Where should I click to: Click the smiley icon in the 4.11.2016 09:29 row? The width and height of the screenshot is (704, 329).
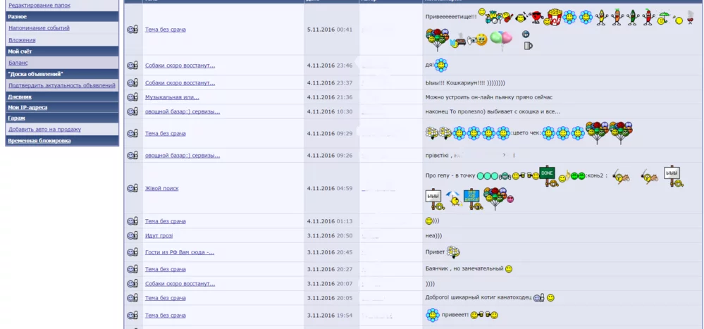pyautogui.click(x=132, y=134)
